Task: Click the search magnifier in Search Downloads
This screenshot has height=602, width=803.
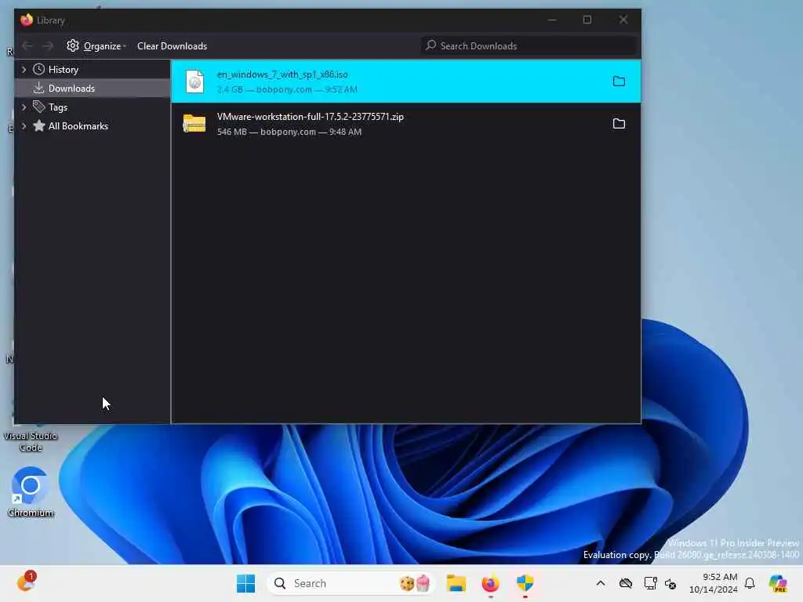Action: click(x=431, y=45)
